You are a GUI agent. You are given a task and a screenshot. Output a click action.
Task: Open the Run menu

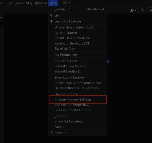9,3
